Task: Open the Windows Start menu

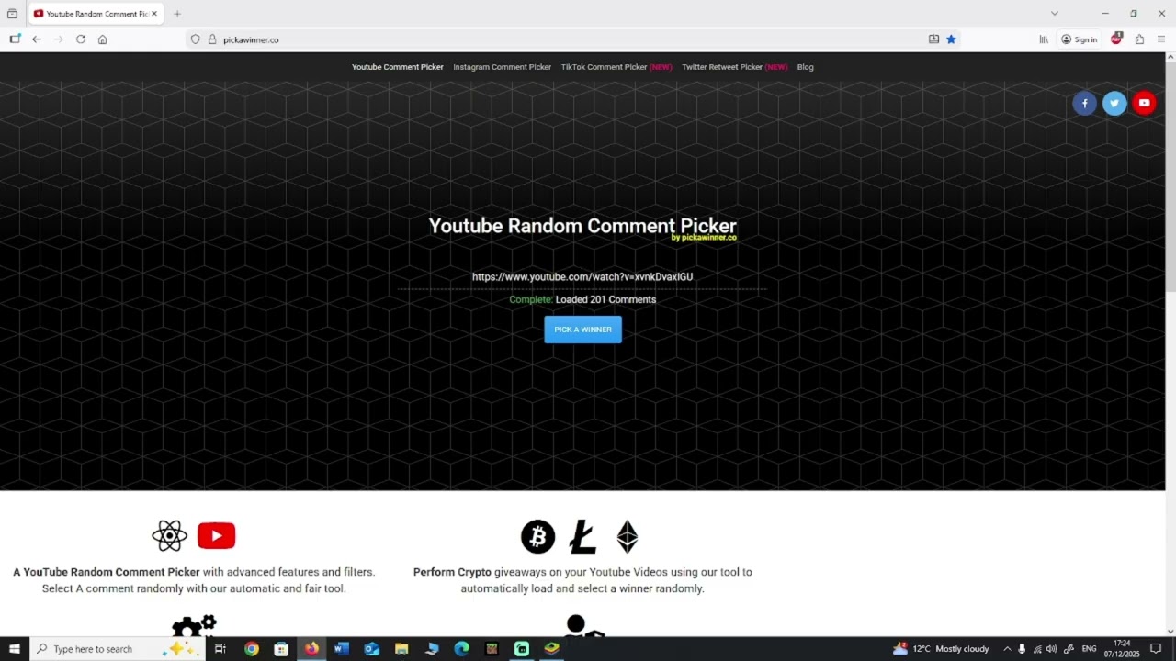Action: coord(15,649)
